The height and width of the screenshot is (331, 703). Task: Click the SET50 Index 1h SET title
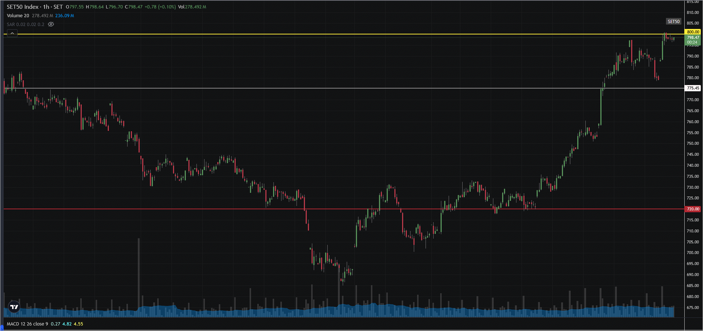(x=35, y=7)
